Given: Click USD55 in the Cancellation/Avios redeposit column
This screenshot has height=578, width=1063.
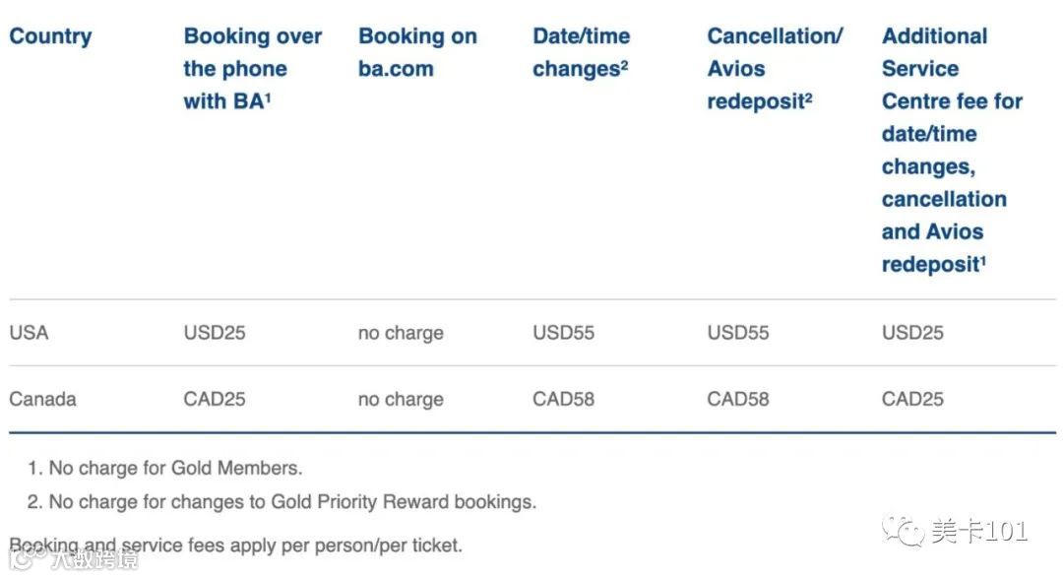Looking at the screenshot, I should click(x=737, y=333).
